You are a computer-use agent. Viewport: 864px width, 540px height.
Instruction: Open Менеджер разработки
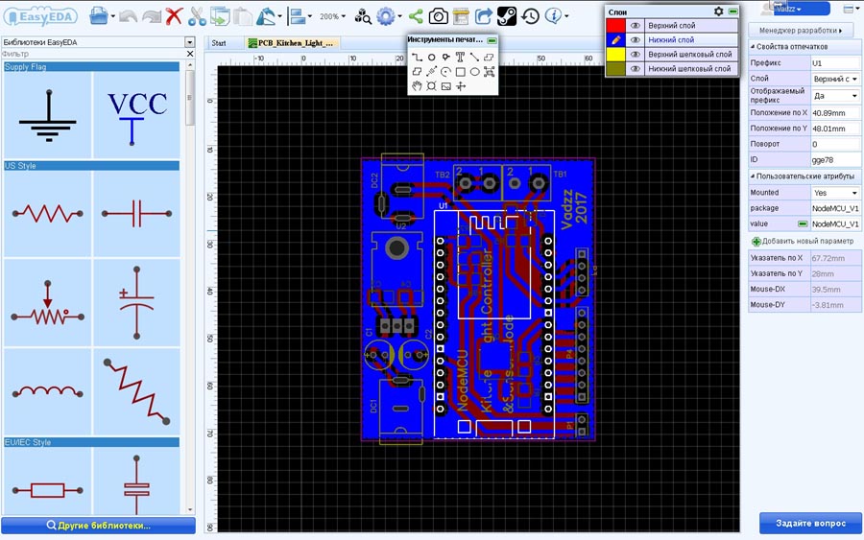pos(801,31)
